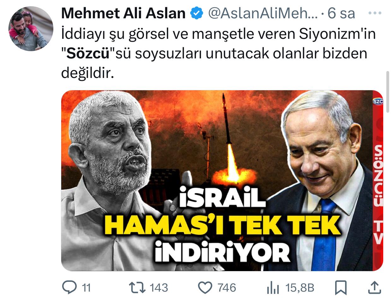
Task: Click the 15,8B views count
Action: click(x=300, y=288)
